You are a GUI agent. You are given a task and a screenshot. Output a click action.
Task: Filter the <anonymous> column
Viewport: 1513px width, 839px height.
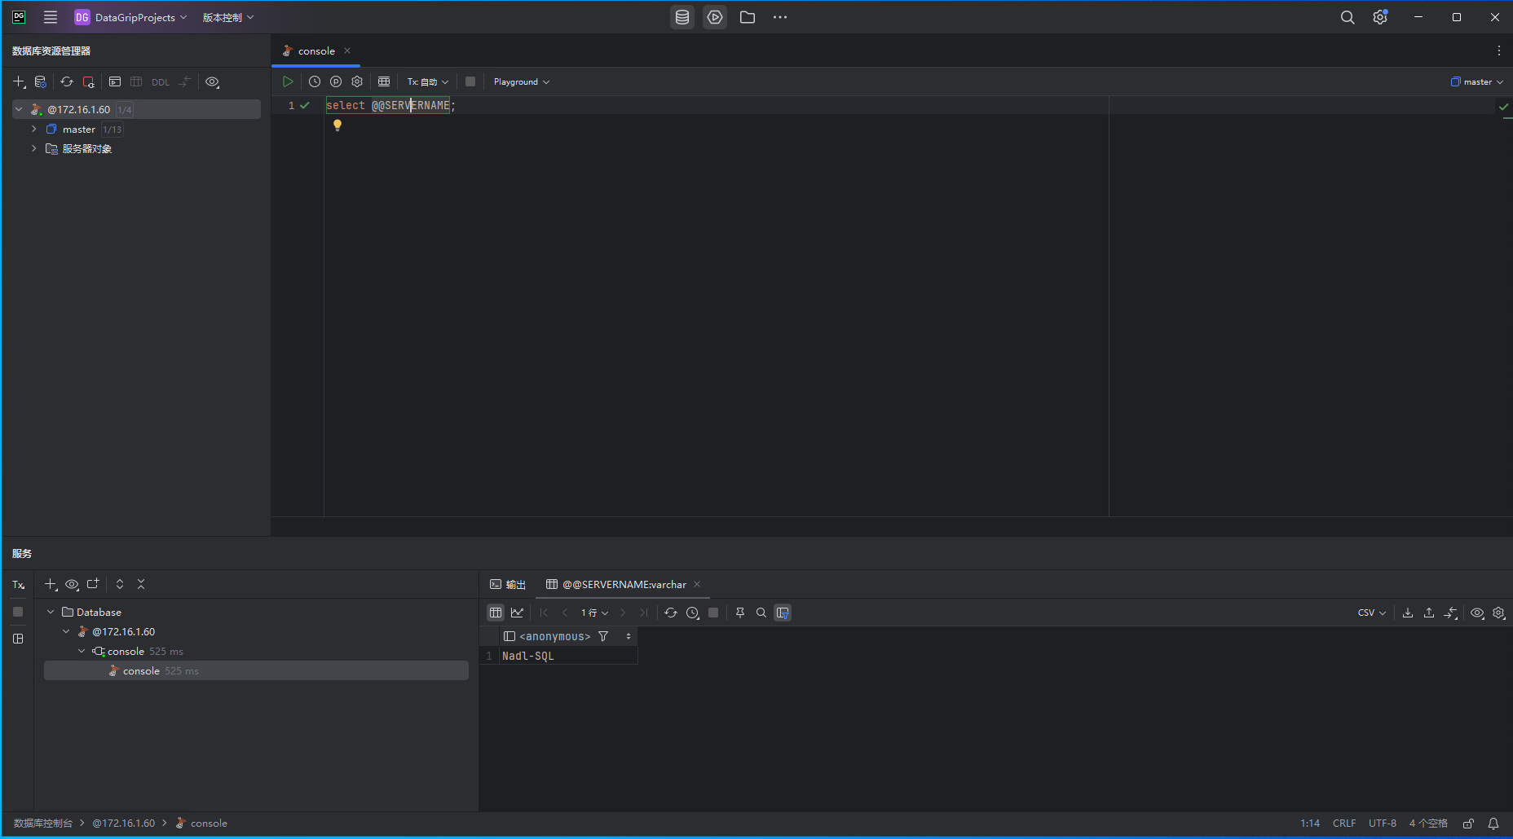[603, 636]
